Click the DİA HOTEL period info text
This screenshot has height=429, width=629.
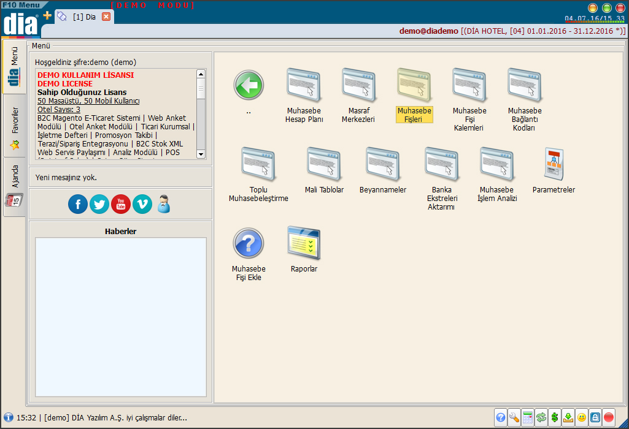click(543, 31)
